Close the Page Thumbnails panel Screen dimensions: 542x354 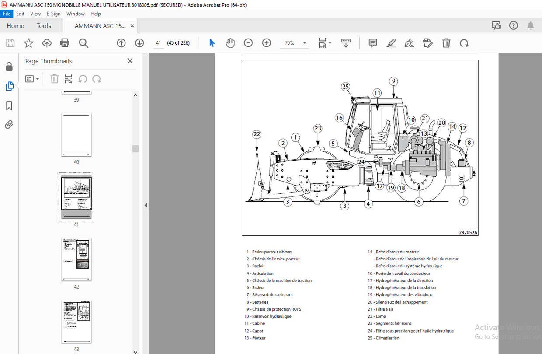130,60
